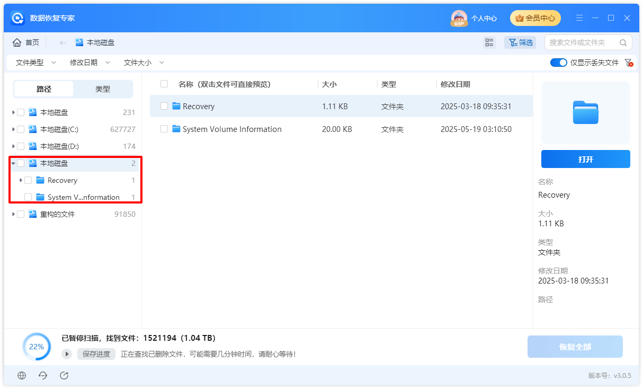Open the 筛选 filter button
Image resolution: width=643 pixels, height=389 pixels.
(x=520, y=42)
